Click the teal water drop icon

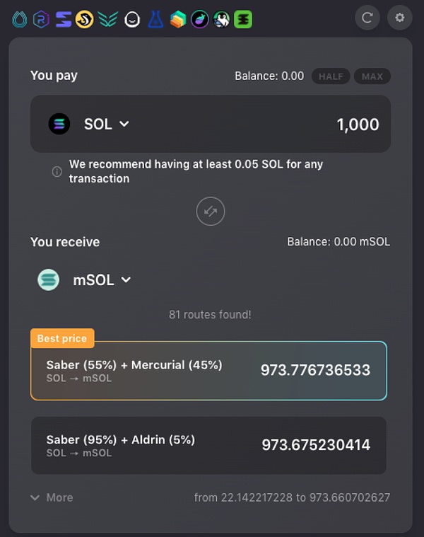pos(20,20)
